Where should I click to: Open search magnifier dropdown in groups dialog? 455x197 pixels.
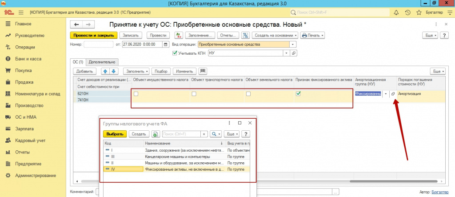[x=216, y=134]
